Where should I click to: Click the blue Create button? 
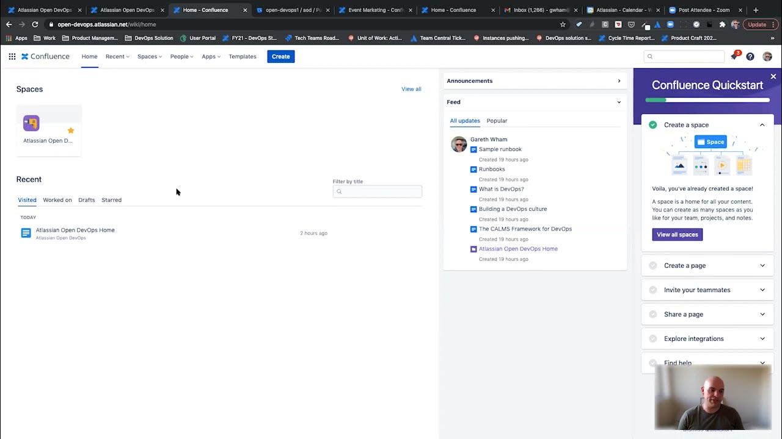tap(280, 56)
